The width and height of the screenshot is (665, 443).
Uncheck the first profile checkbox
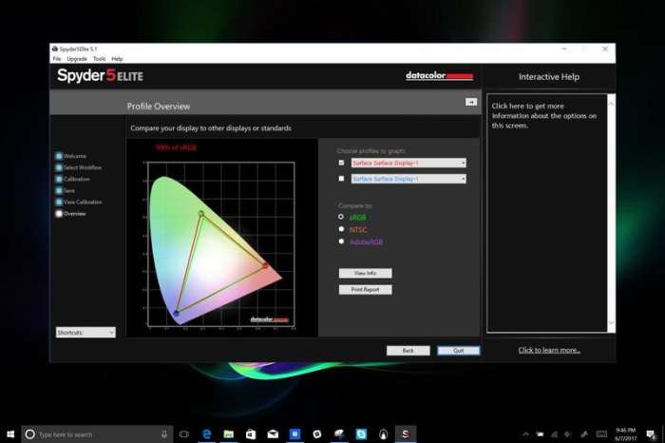pyautogui.click(x=341, y=163)
